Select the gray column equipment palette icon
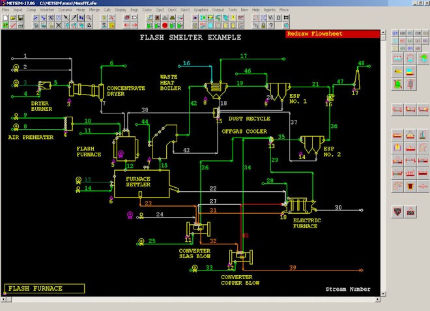Viewport: 430px width, 311px height. pos(410,84)
